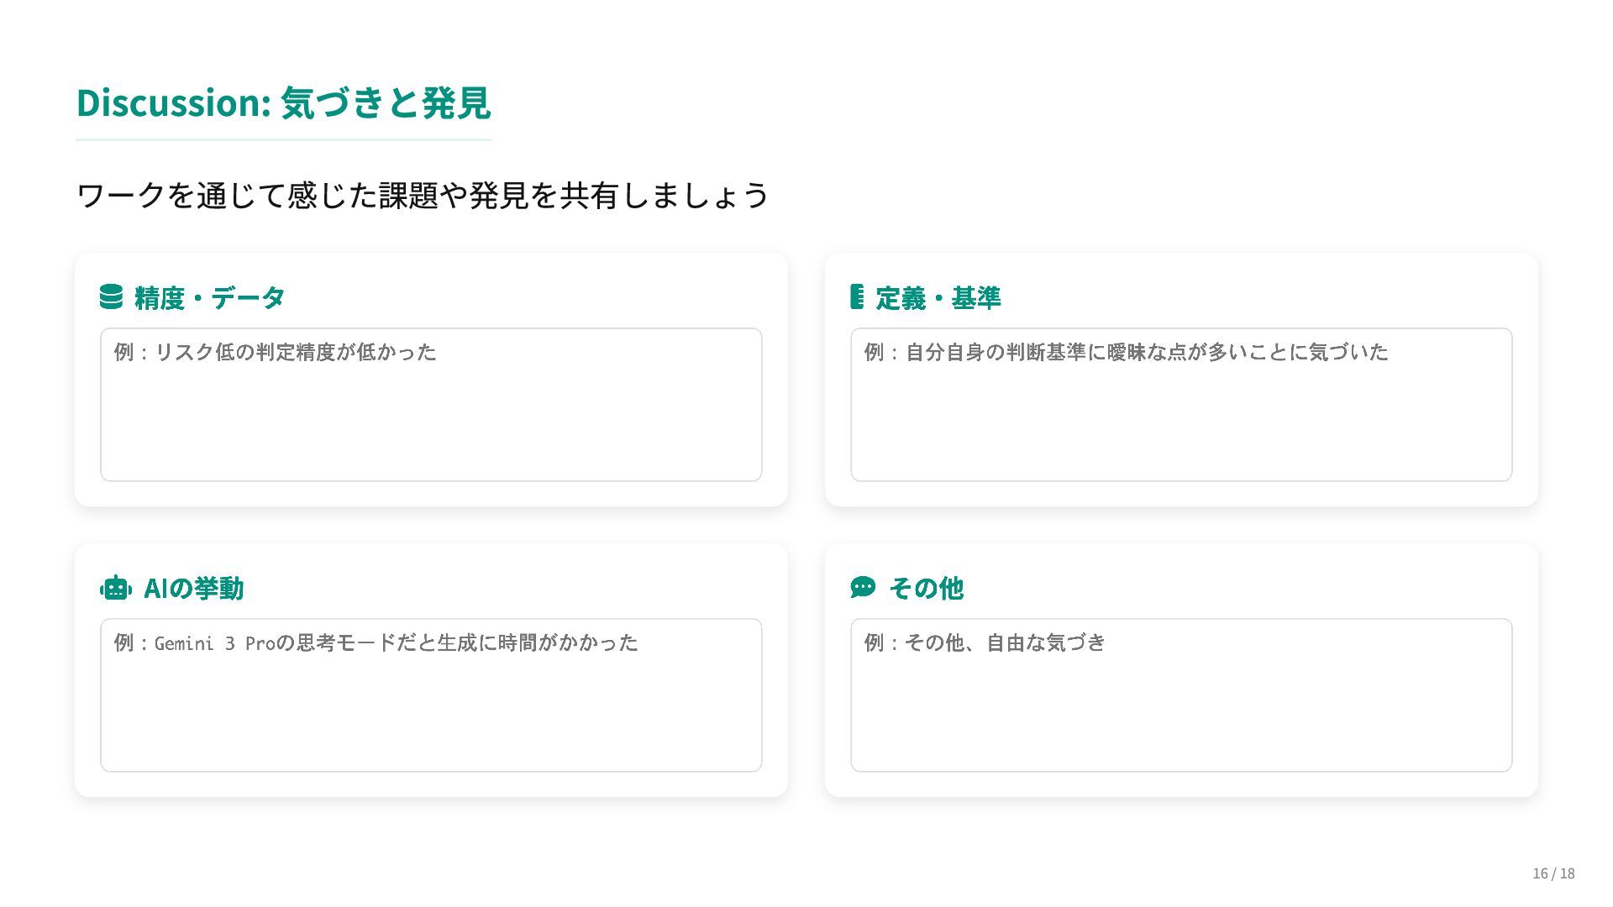Click the 精度・データ heading text
The height and width of the screenshot is (907, 1613).
[x=210, y=298]
